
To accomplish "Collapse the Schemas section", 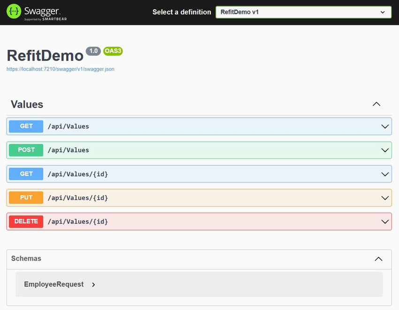I will (x=378, y=259).
